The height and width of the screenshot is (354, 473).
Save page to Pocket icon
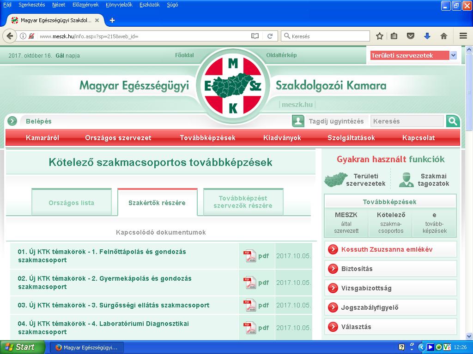[410, 36]
